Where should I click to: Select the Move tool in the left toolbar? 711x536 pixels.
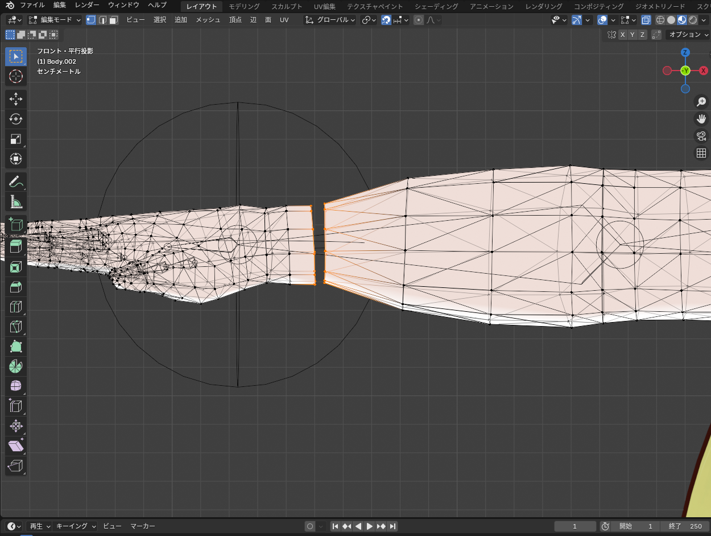pos(16,99)
